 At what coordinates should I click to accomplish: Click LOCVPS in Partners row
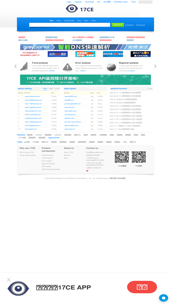click(x=58, y=135)
